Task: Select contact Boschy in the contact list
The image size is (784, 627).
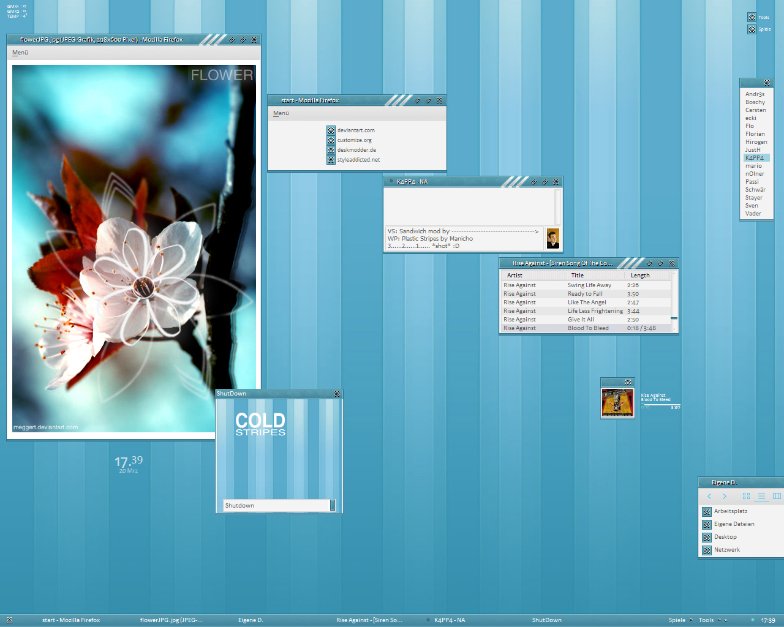Action: coord(755,102)
